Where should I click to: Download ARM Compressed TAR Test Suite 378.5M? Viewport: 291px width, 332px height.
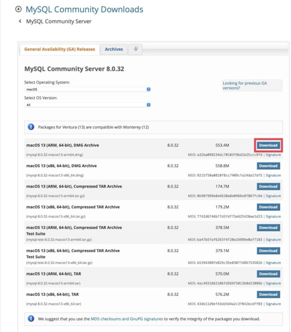click(269, 228)
